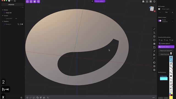The width and height of the screenshot is (176, 99).
Task: Click the Scale icon in bottom toolbar
Action: click(34, 98)
